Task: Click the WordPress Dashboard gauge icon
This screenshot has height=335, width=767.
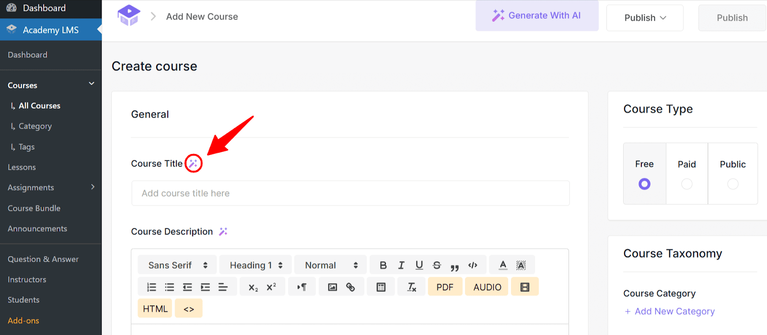Action: (12, 8)
